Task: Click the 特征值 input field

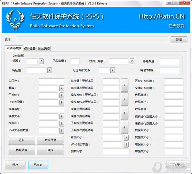Action: pos(36,70)
